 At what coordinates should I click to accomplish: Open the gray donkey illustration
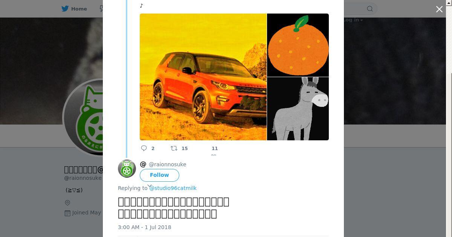[298, 109]
